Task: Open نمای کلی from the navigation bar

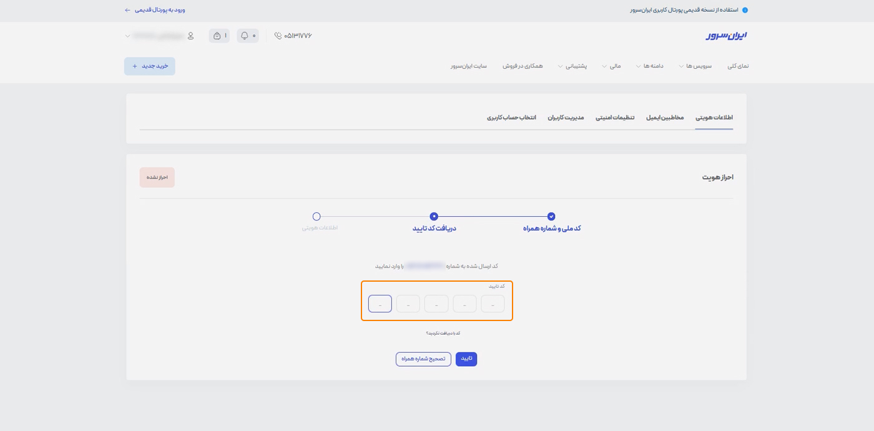Action: [x=739, y=66]
